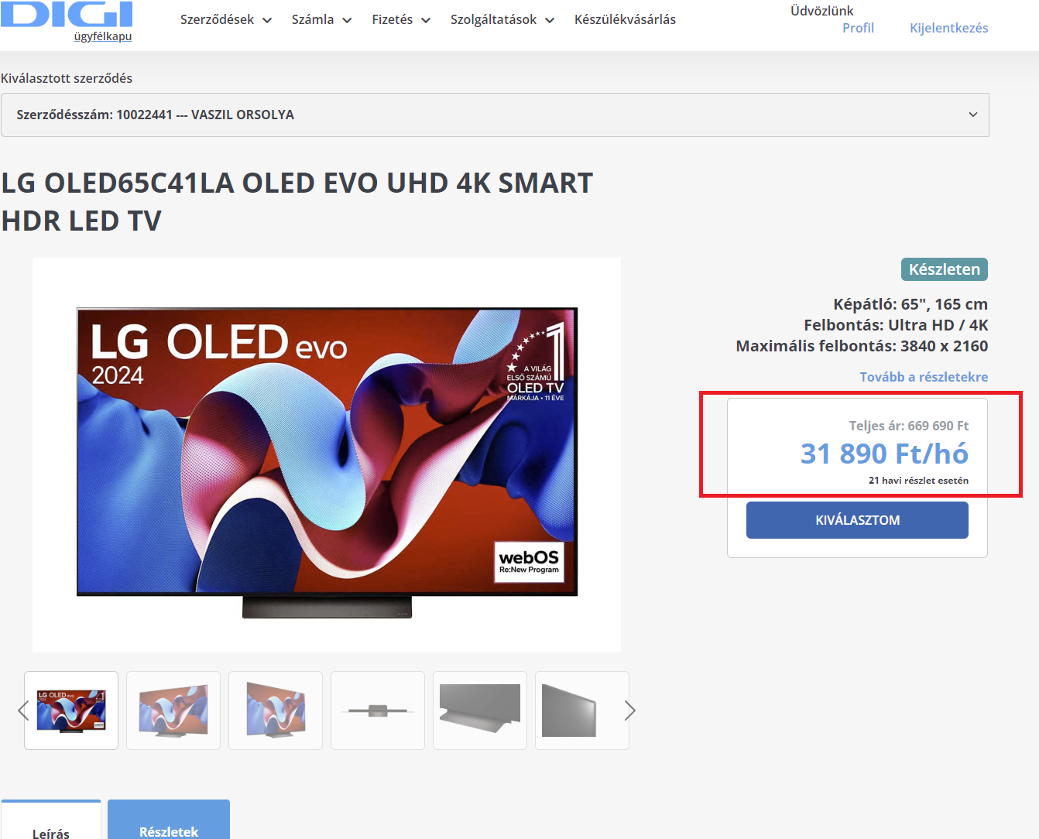The height and width of the screenshot is (839, 1039).
Task: Switch to the Részletek tab
Action: pos(169,820)
